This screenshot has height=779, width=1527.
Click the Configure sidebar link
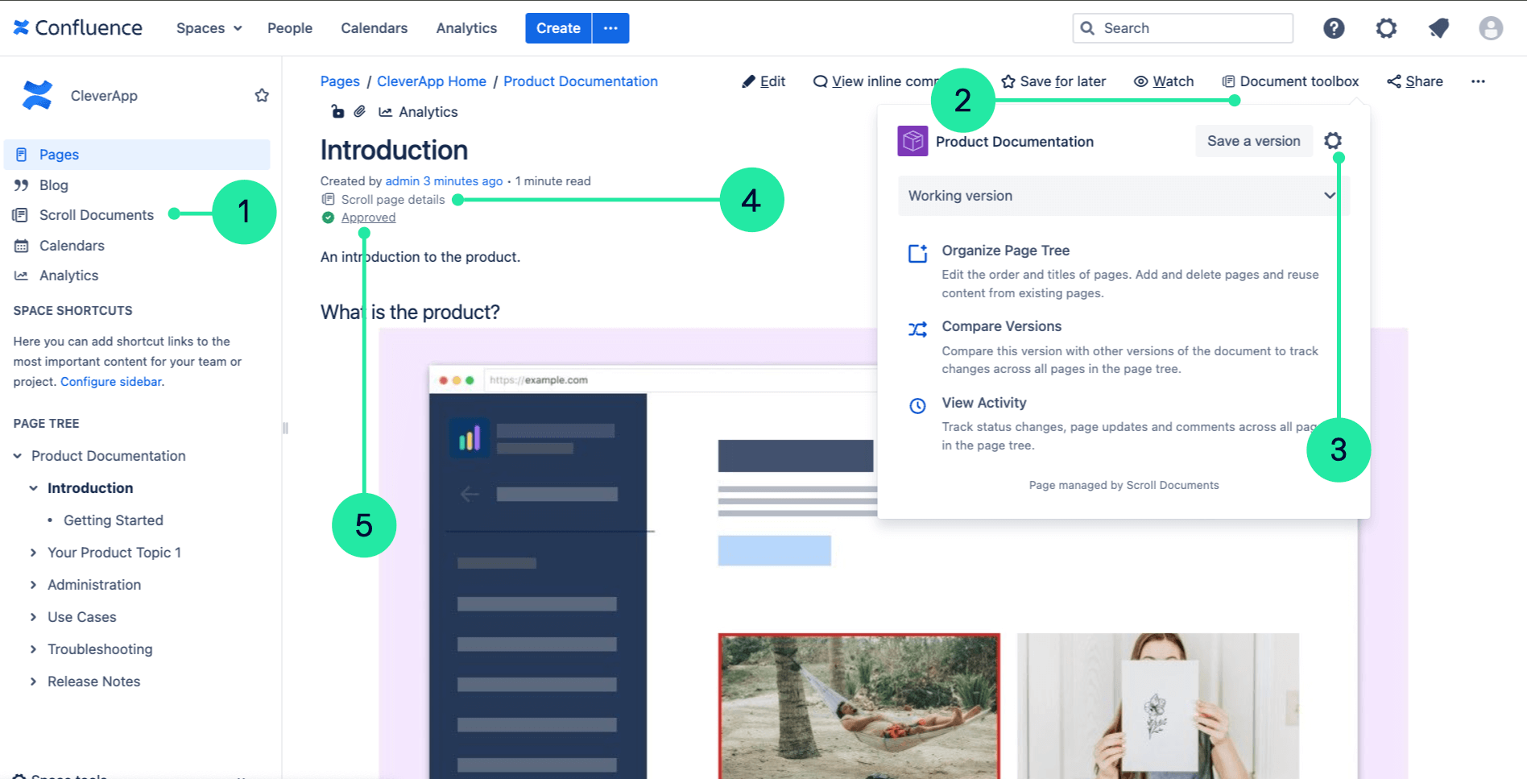(x=111, y=382)
